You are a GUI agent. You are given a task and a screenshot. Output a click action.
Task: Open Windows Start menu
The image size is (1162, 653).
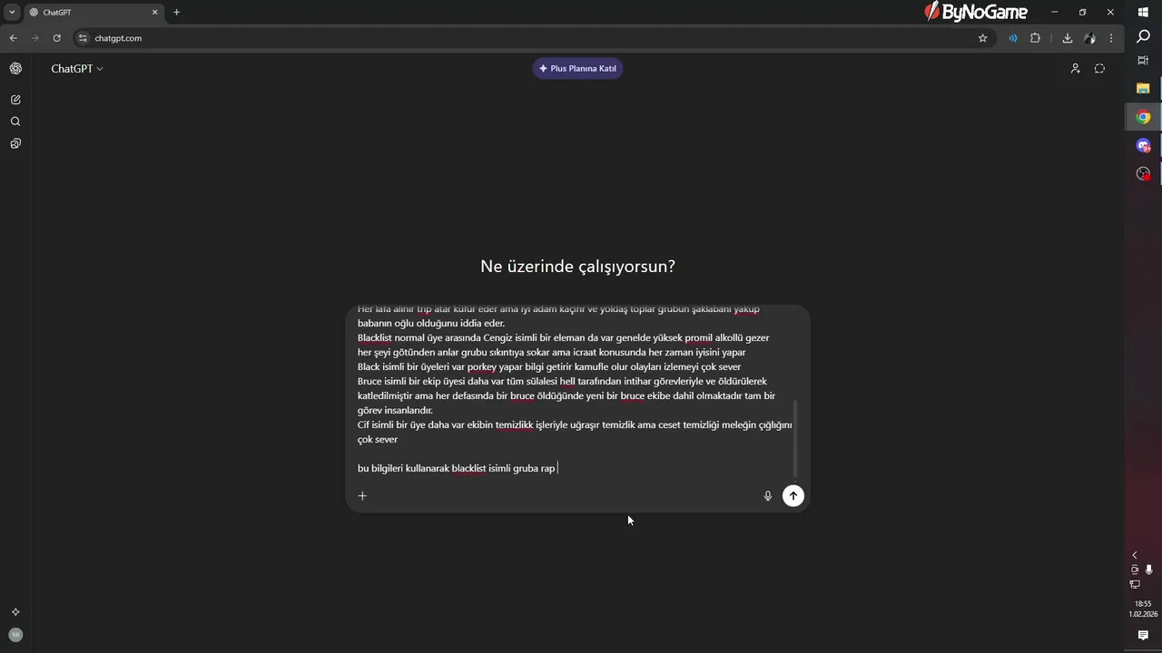coord(1143,12)
